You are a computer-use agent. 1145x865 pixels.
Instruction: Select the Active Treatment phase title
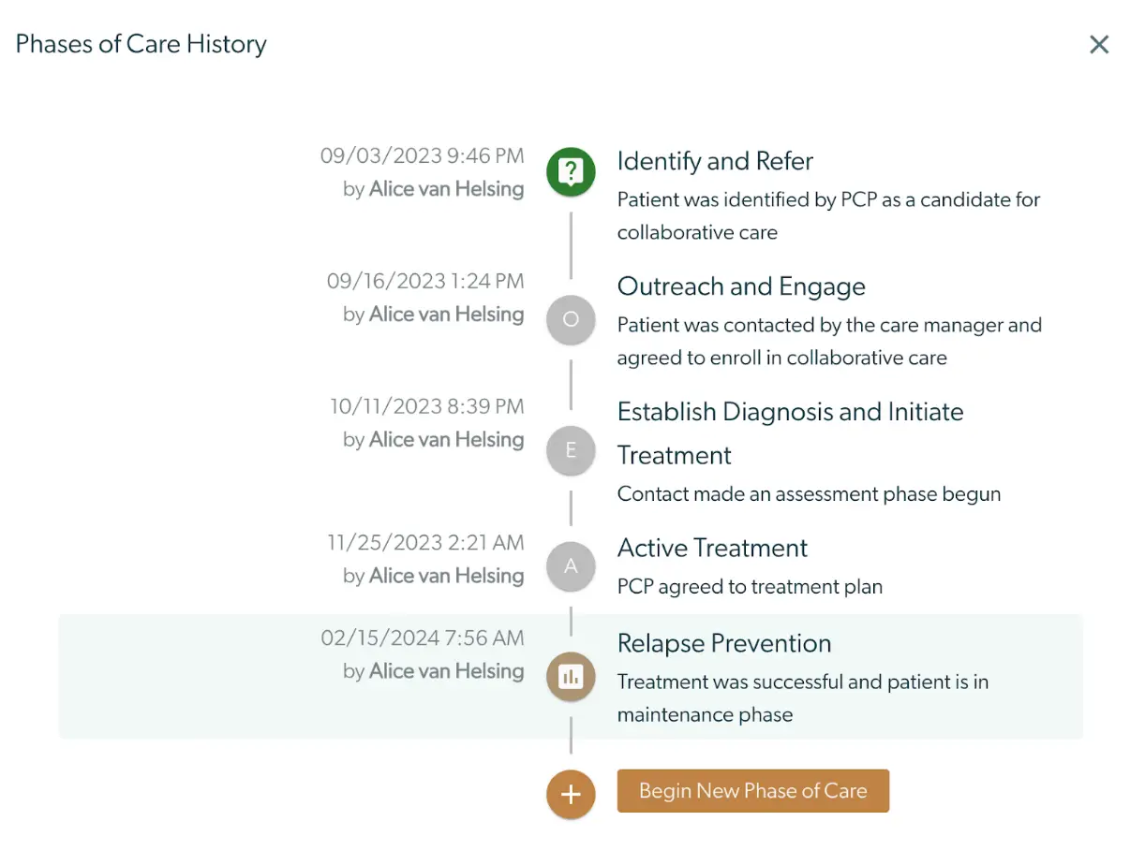(x=712, y=548)
